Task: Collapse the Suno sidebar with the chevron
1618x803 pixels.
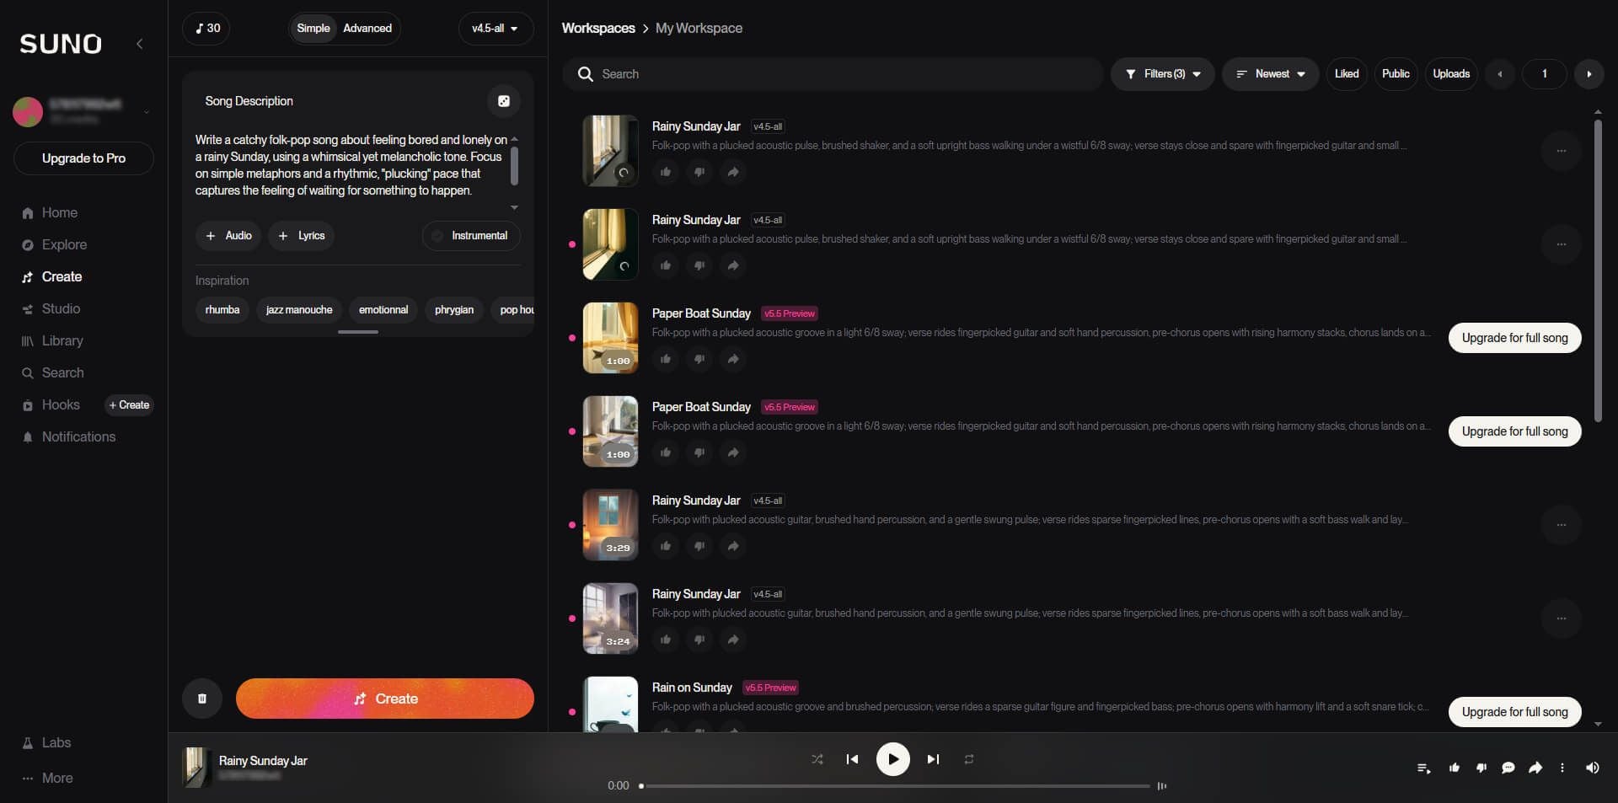Action: tap(140, 44)
